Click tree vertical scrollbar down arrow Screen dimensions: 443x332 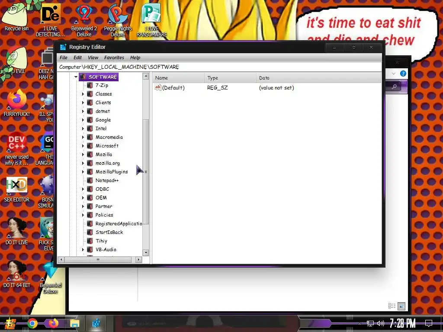point(146,252)
